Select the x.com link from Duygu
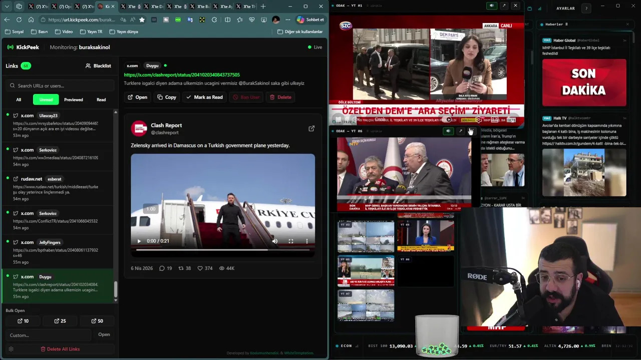641x360 pixels. point(58,286)
